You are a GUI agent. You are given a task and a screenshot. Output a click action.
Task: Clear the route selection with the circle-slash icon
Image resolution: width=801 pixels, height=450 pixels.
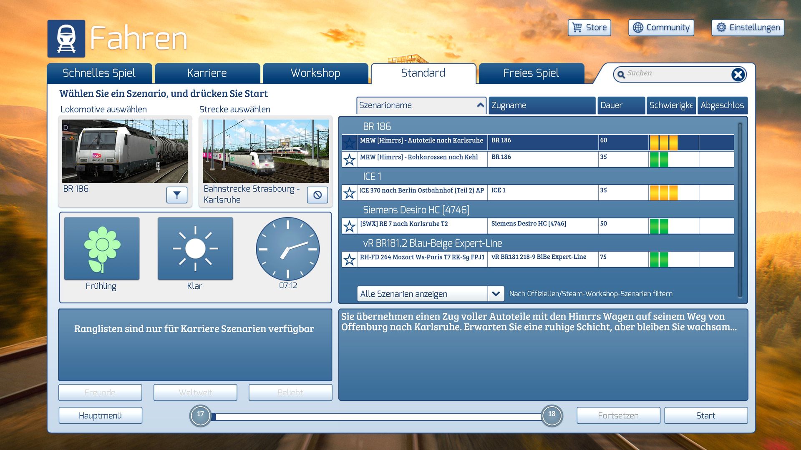pos(317,195)
